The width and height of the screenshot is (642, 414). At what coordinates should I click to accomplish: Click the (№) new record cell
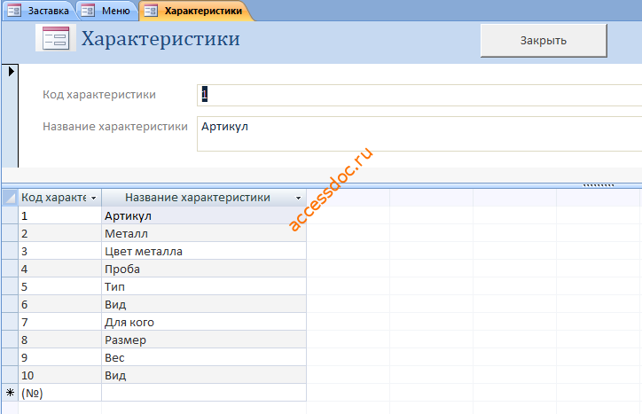click(x=59, y=393)
